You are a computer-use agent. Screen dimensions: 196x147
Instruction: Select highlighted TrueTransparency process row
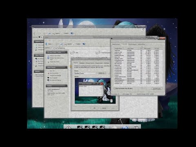[136, 80]
